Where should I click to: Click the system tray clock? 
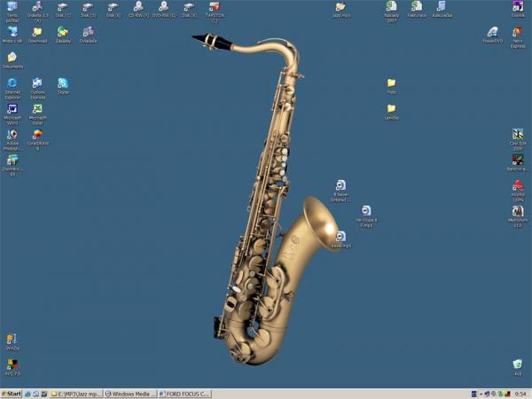520,393
